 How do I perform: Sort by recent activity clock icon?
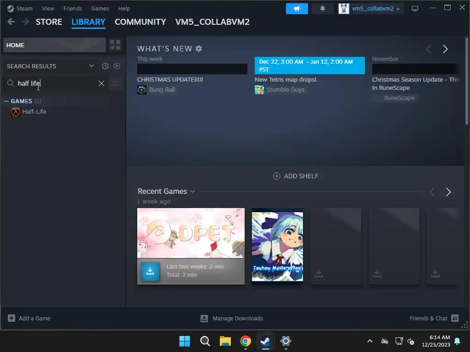click(105, 66)
